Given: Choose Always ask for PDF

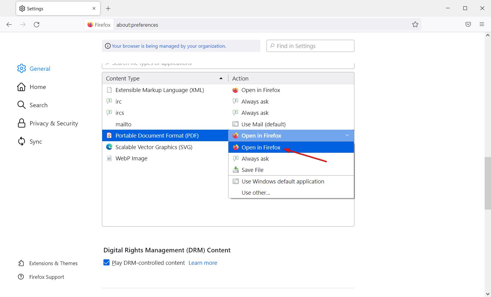Looking at the screenshot, I should pos(291,159).
